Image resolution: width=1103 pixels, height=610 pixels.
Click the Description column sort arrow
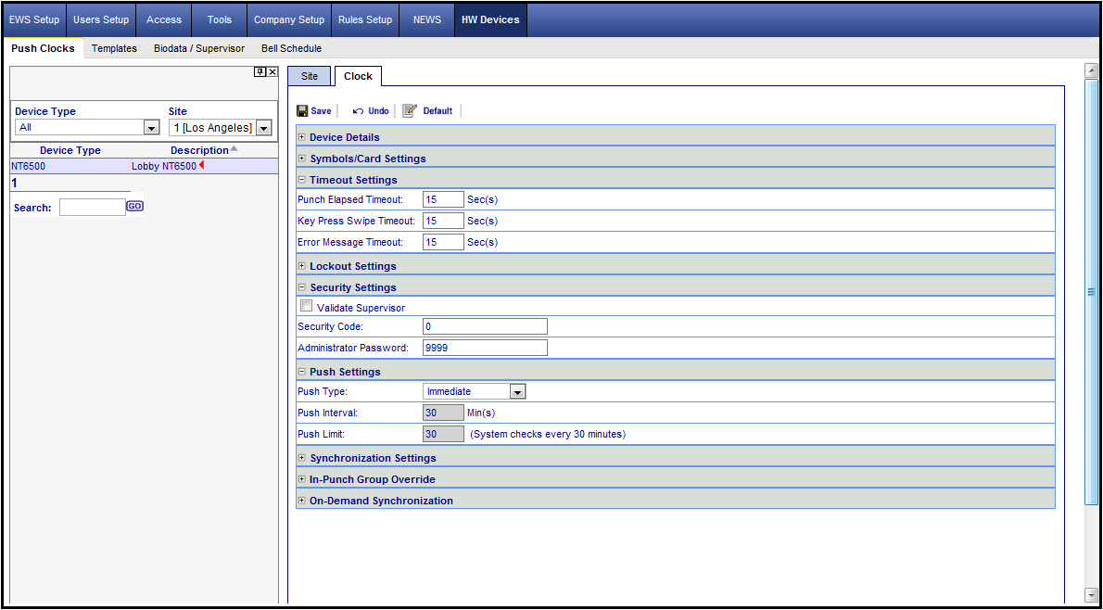pos(235,149)
